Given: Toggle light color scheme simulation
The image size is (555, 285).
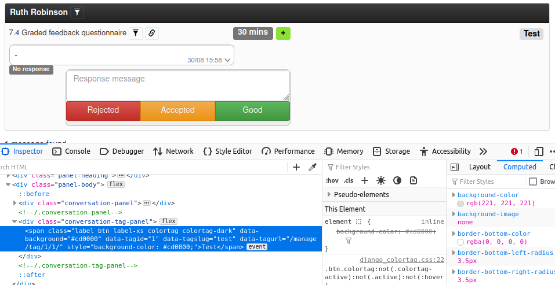Looking at the screenshot, I should [381, 180].
